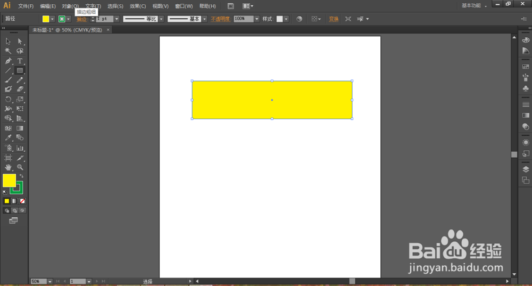Viewport: 532px width, 286px height.
Task: Switch to Draw Inside mode
Action: point(22,210)
